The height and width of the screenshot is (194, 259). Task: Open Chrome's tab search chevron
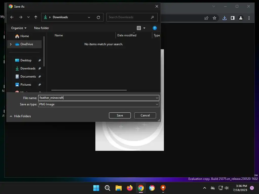click(x=213, y=6)
